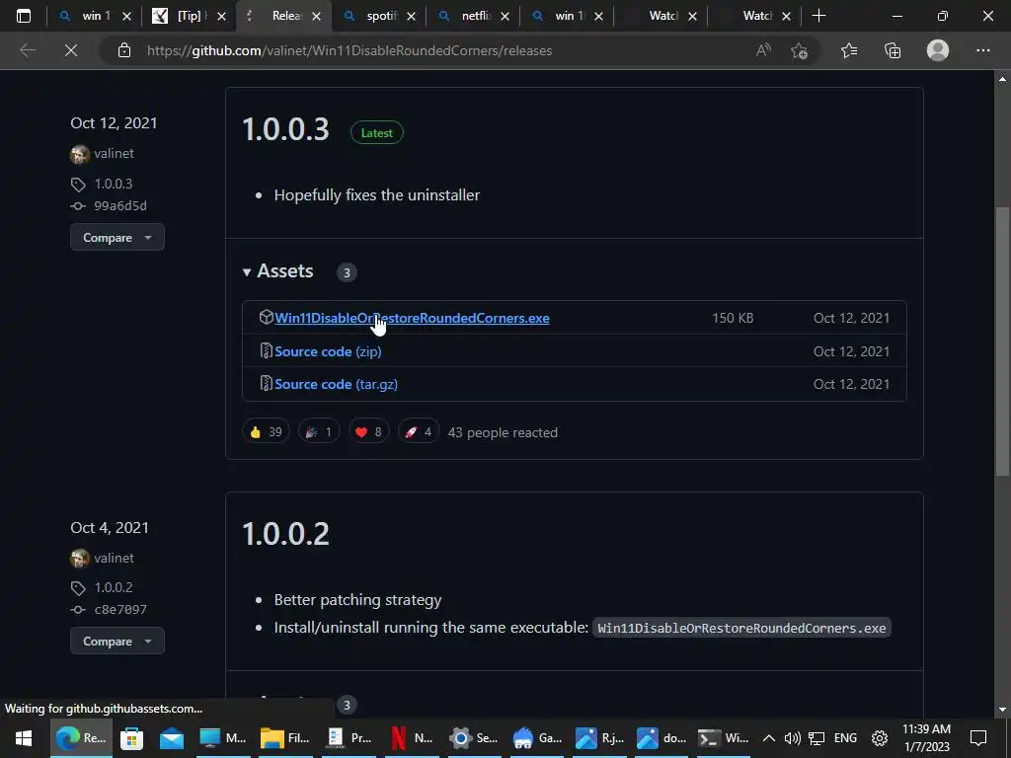
Task: Stop loading the page
Action: [x=71, y=50]
